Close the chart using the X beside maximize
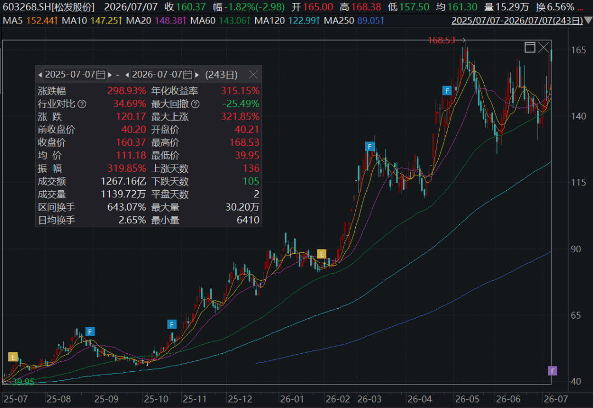The width and height of the screenshot is (593, 408). pos(544,47)
